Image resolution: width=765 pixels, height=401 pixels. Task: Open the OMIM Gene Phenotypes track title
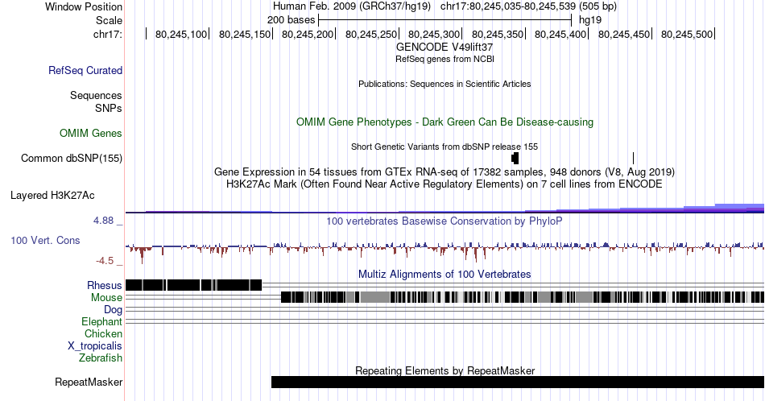tap(445, 122)
